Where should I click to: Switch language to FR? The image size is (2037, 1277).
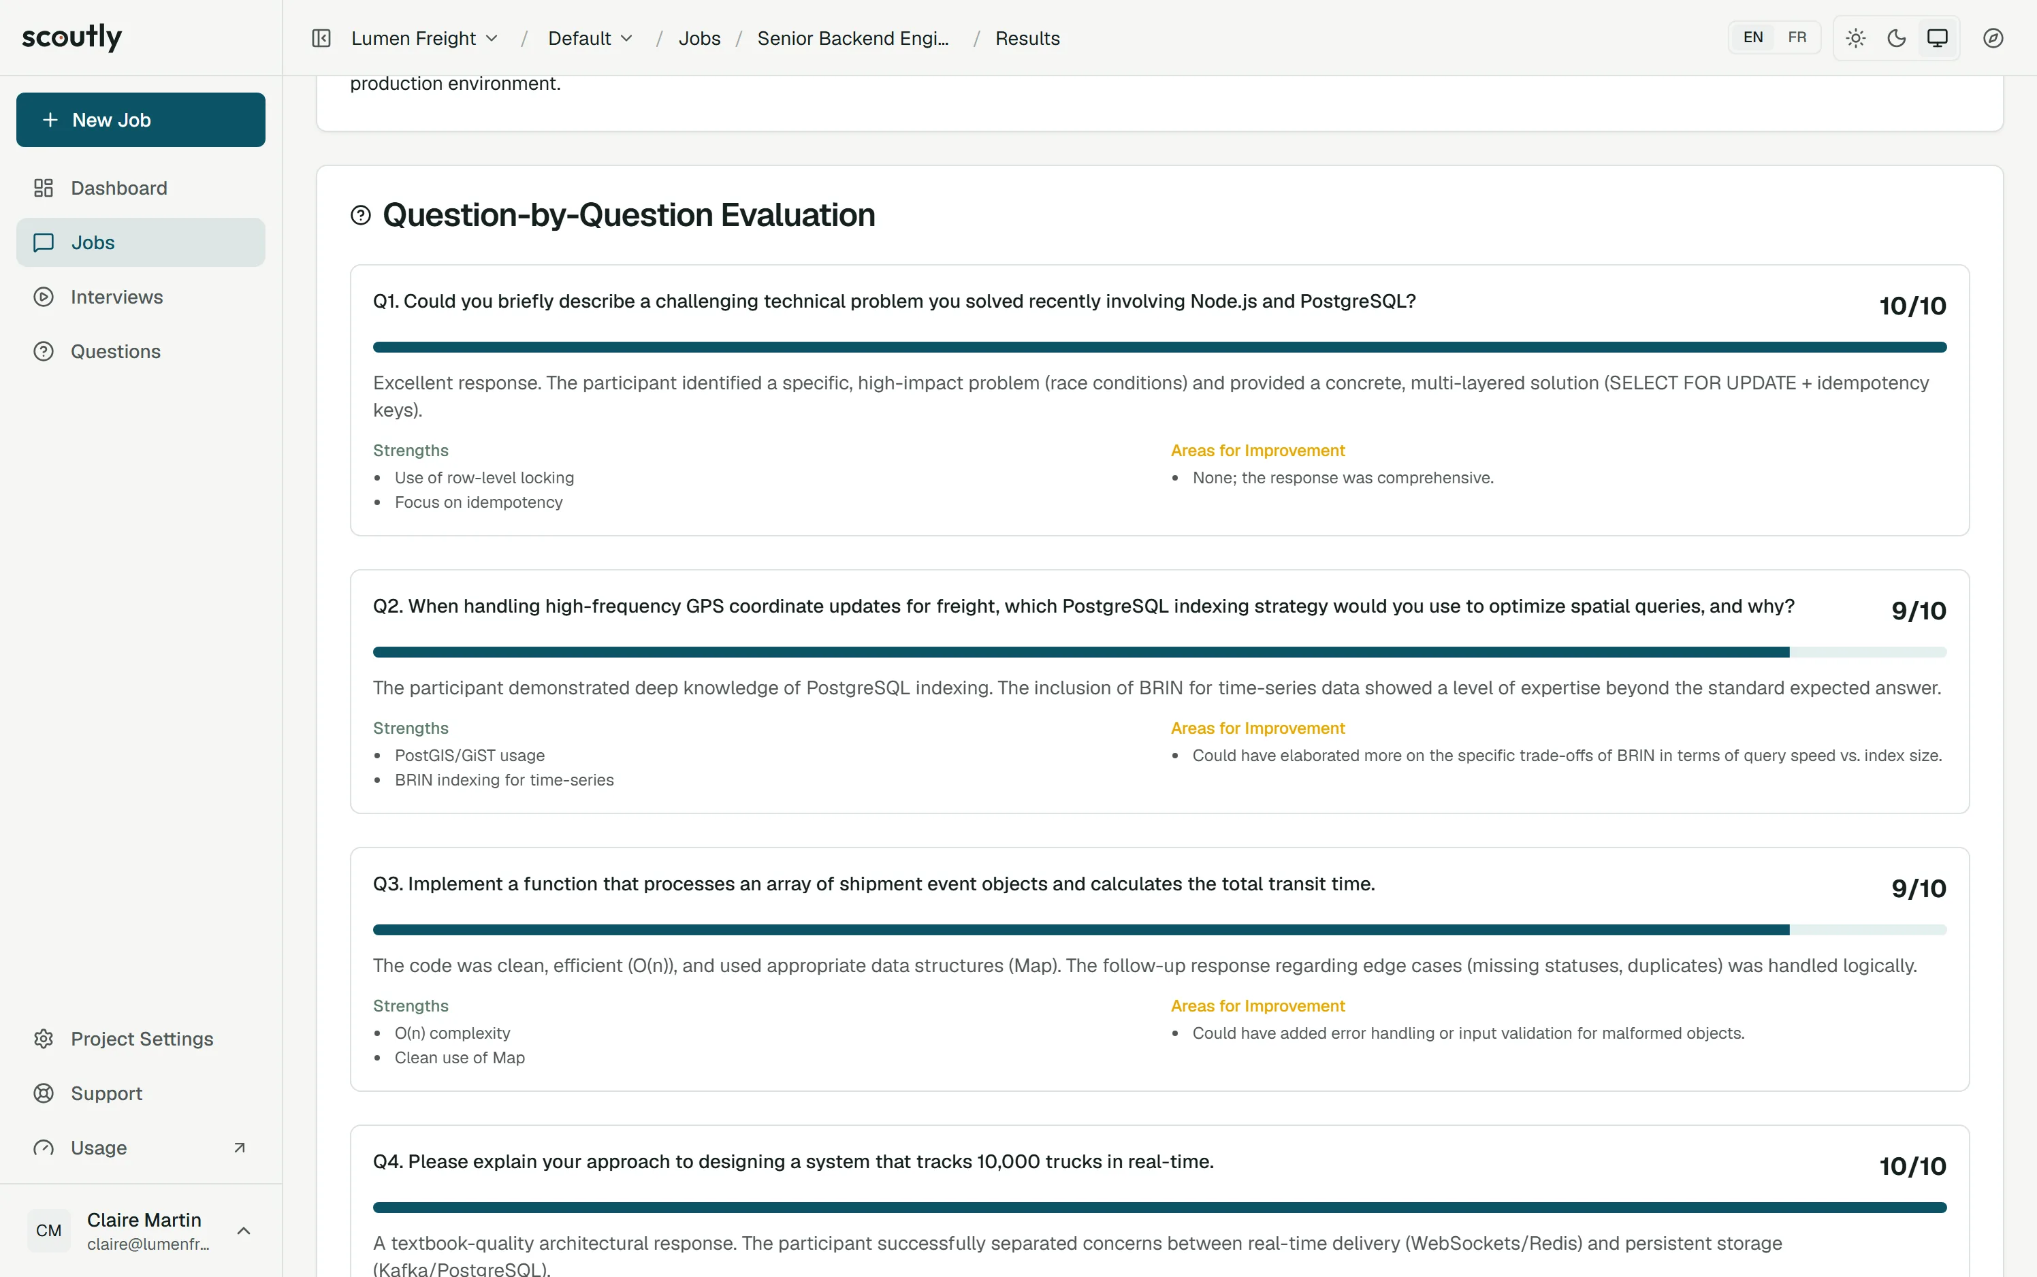pos(1797,38)
